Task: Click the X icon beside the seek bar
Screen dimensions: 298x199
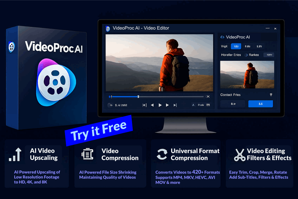Action: pyautogui.click(x=208, y=97)
